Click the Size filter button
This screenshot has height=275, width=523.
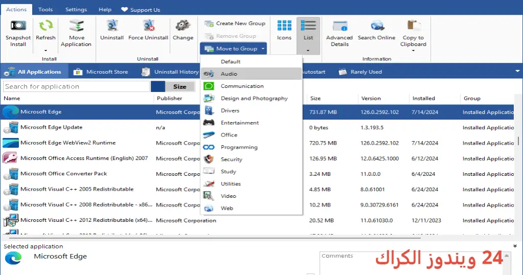pos(180,86)
